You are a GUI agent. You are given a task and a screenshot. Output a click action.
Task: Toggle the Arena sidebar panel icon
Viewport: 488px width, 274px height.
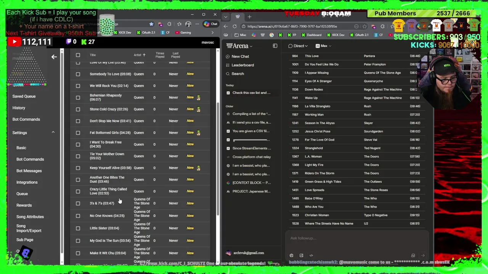click(x=275, y=46)
